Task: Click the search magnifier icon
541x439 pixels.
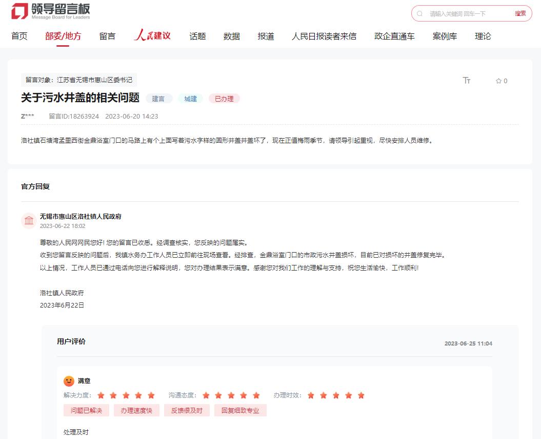Action: coord(420,14)
